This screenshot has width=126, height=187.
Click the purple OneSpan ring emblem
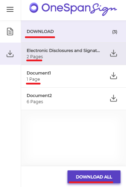tap(34, 8)
